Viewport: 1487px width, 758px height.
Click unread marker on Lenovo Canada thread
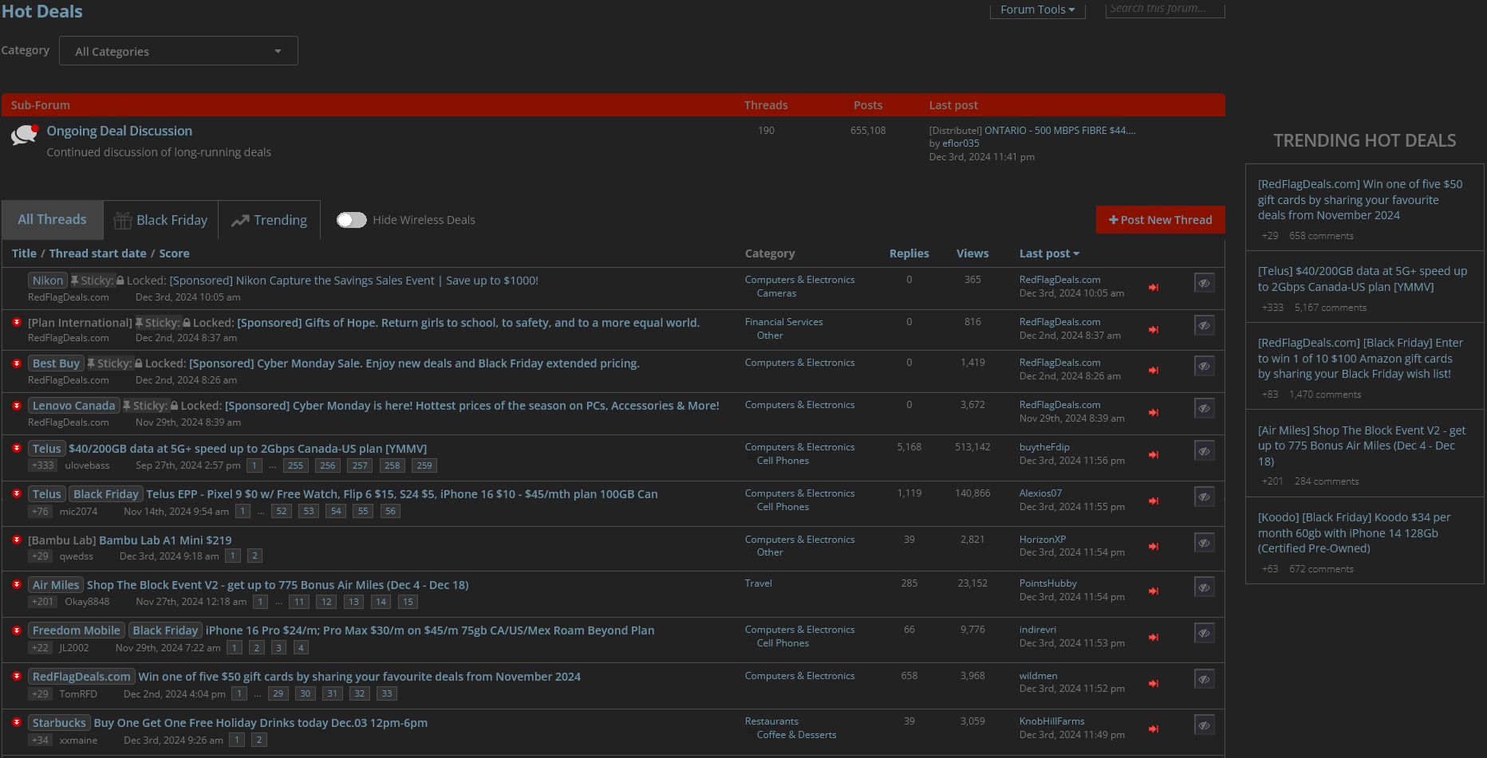pyautogui.click(x=16, y=406)
